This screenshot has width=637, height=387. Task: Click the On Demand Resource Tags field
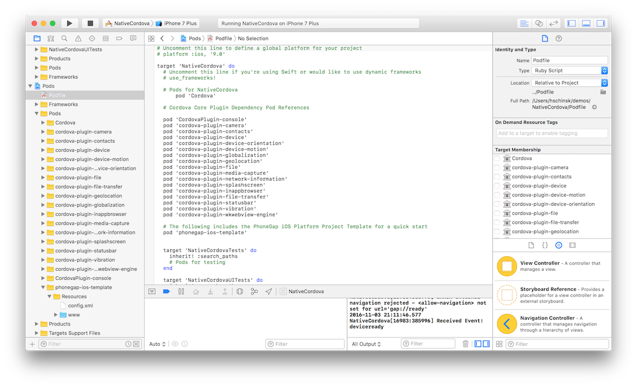[x=552, y=133]
